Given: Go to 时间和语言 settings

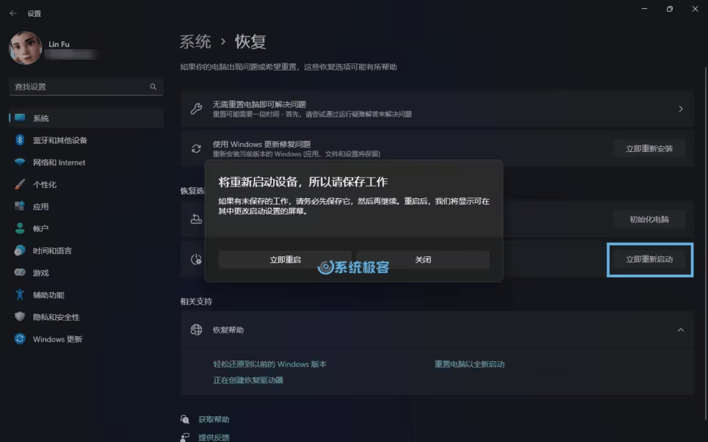Looking at the screenshot, I should pyautogui.click(x=52, y=251).
